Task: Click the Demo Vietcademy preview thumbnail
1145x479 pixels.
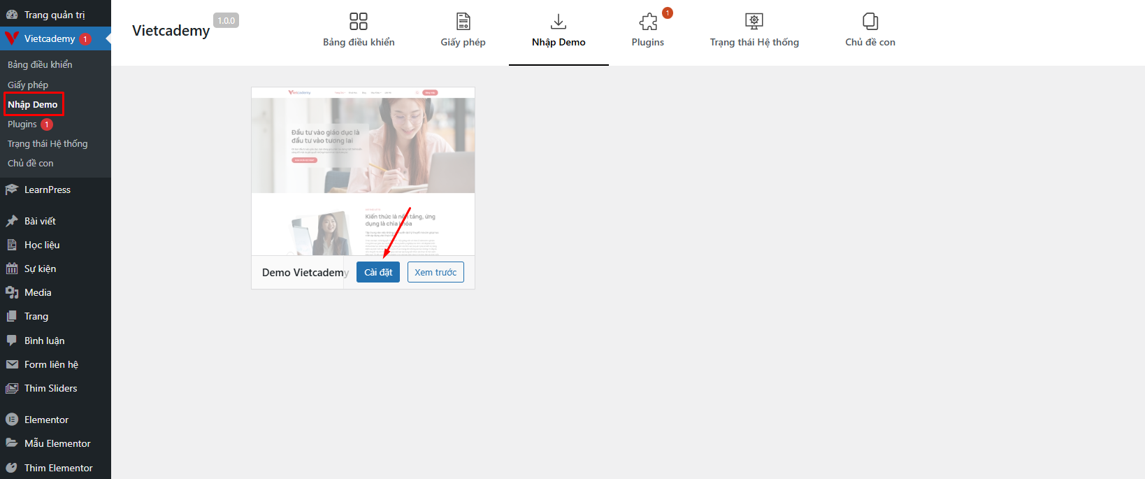Action: click(x=363, y=171)
